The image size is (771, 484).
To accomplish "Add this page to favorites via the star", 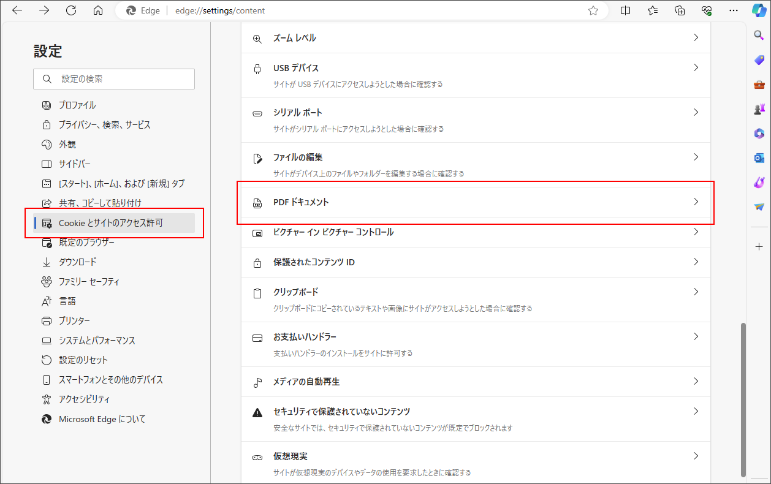I will 593,10.
